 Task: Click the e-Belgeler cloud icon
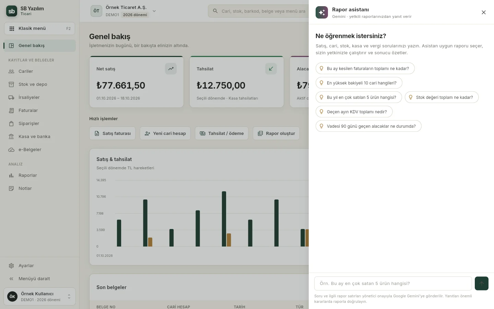[x=11, y=150]
